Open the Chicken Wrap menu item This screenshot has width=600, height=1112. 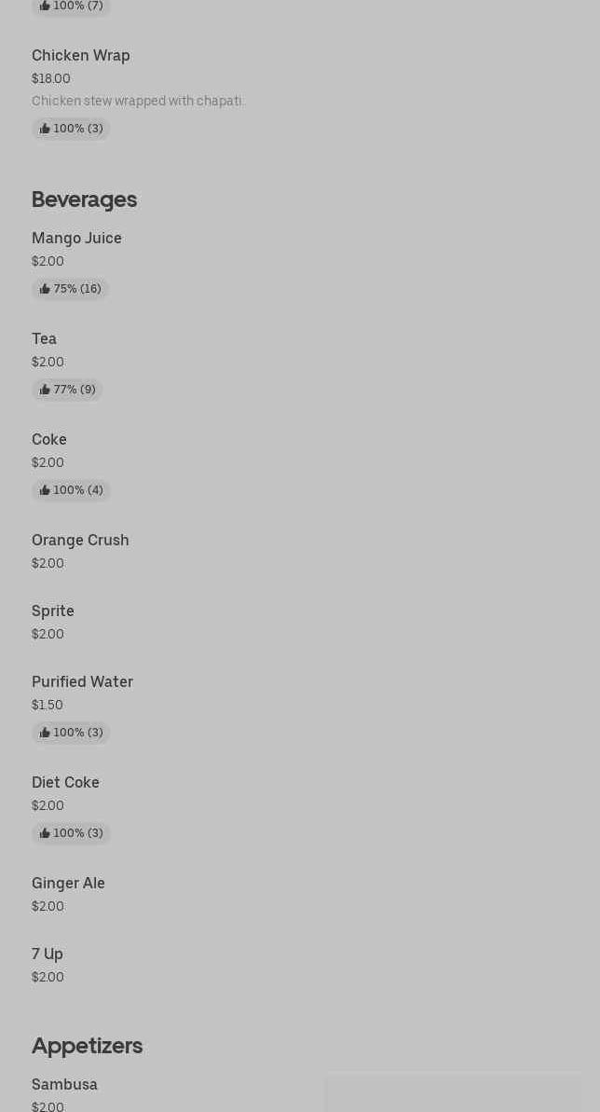(81, 55)
